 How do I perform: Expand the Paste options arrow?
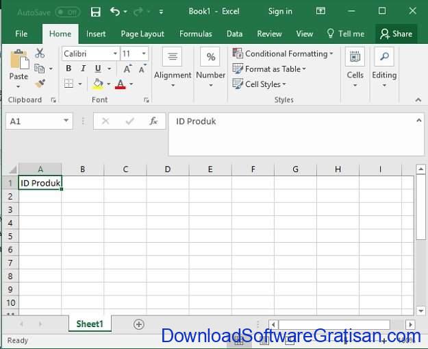(18, 86)
